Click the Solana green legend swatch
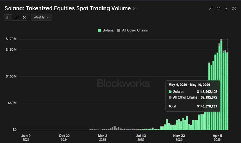241x143 pixels. [100, 30]
